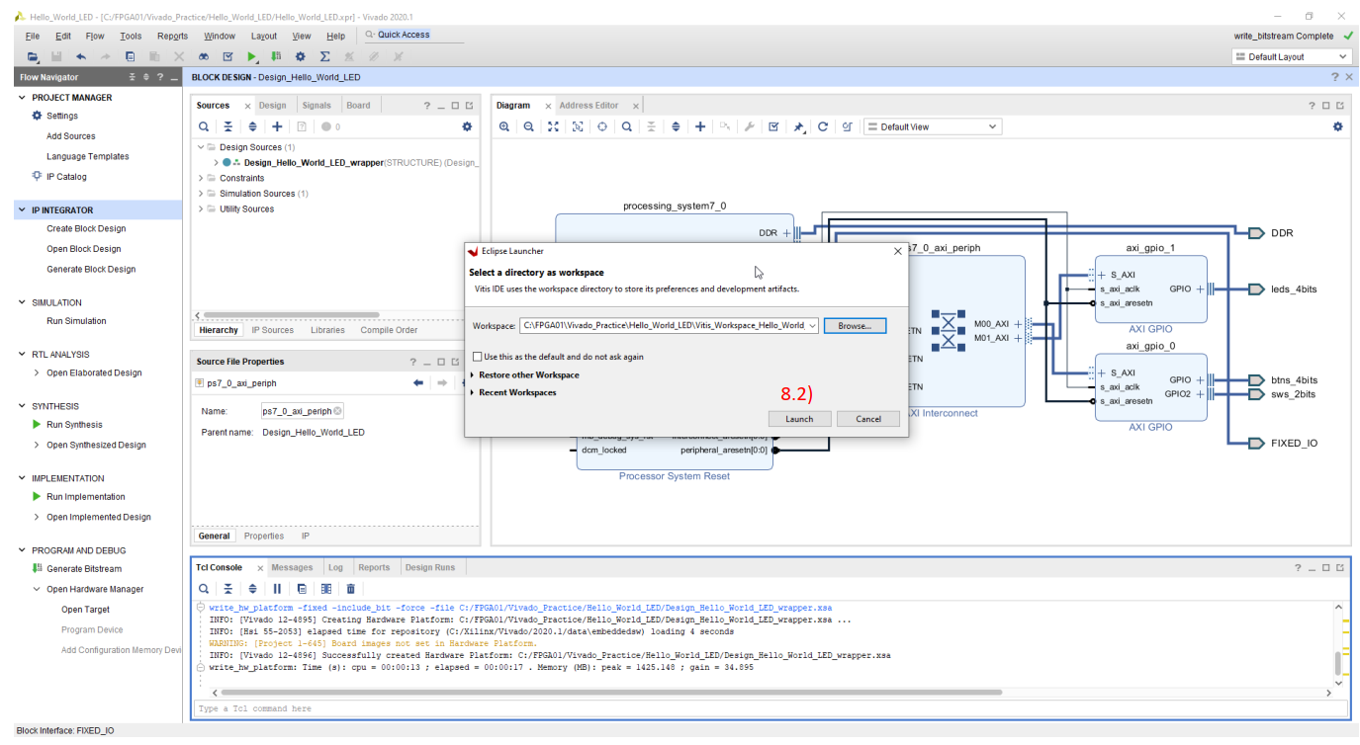Add IP with Diagram plus icon

click(700, 126)
